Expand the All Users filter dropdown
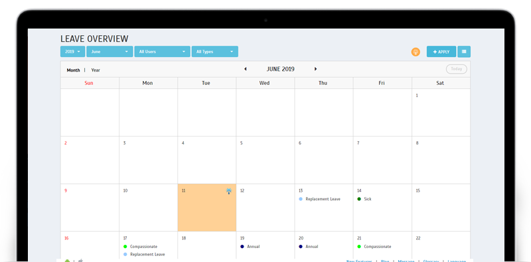The width and height of the screenshot is (531, 262). coord(162,52)
